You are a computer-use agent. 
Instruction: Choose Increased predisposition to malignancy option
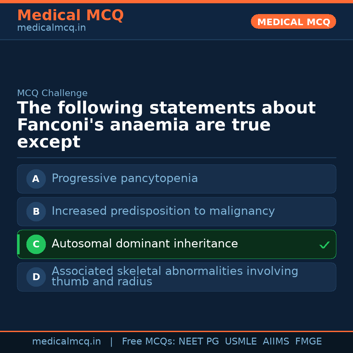163,211
